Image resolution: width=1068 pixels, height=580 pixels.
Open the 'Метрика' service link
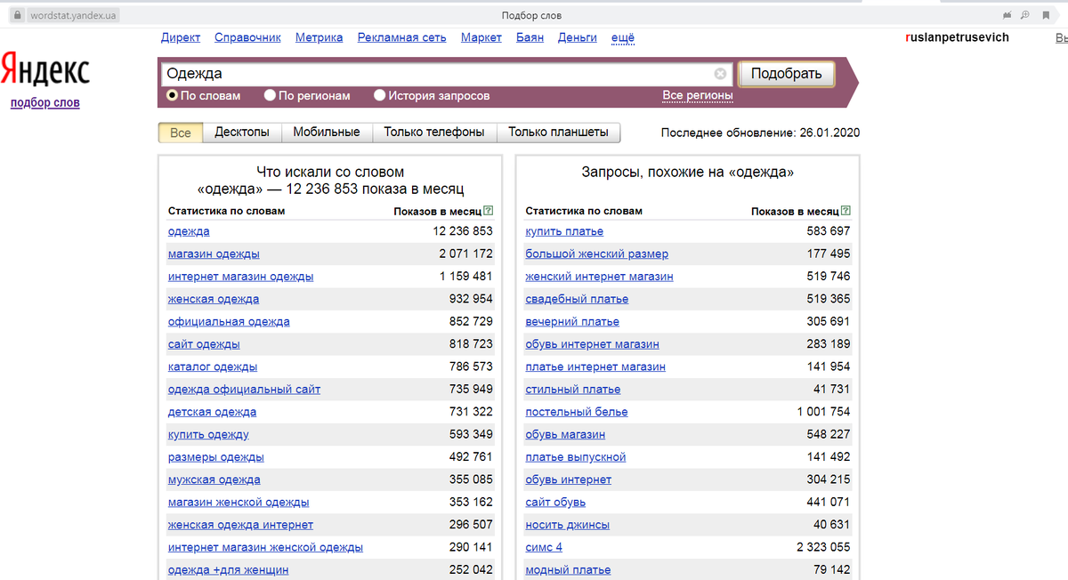320,37
